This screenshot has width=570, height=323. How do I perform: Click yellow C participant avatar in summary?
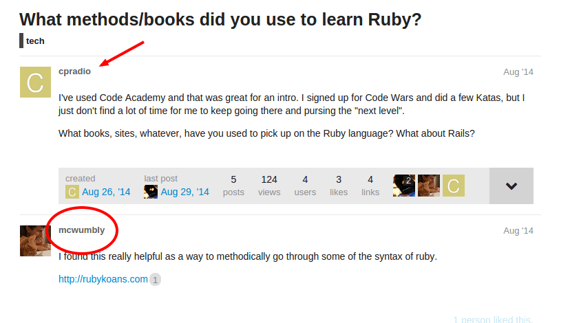453,186
